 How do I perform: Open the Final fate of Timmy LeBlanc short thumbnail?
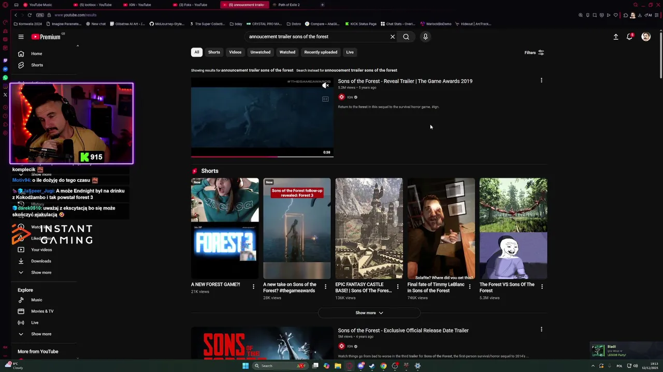click(x=441, y=228)
